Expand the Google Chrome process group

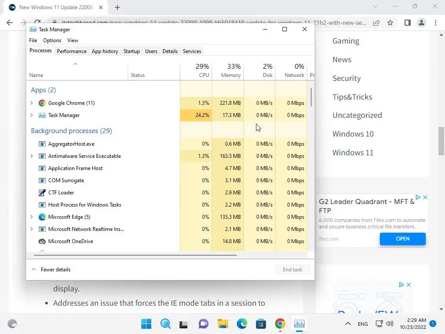pos(31,103)
